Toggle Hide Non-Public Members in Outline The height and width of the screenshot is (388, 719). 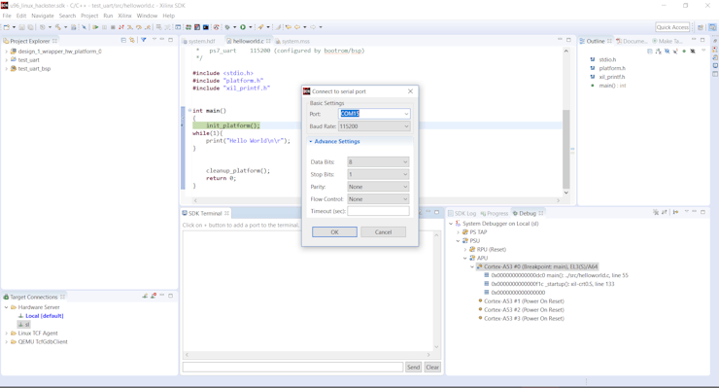(684, 51)
